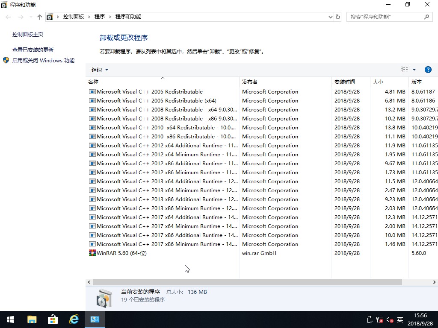Click the shield icon beside Windows 功能

[6, 60]
